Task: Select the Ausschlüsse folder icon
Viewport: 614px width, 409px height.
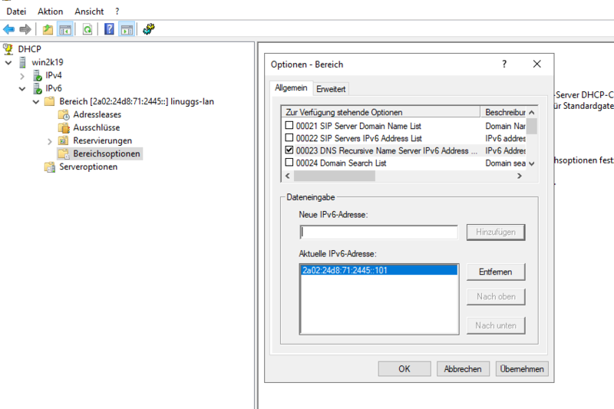Action: (x=64, y=127)
